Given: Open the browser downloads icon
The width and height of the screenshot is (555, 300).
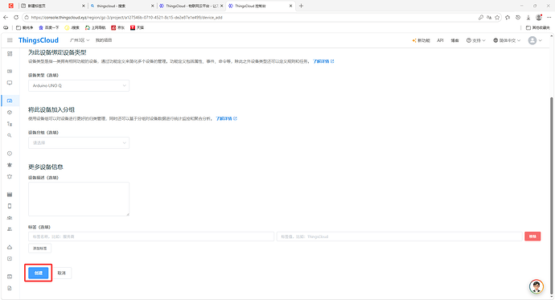Looking at the screenshot, I should pos(528,18).
